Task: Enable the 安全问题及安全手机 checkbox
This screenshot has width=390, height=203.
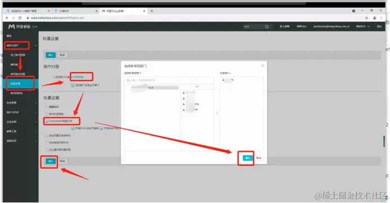Action: (46, 136)
